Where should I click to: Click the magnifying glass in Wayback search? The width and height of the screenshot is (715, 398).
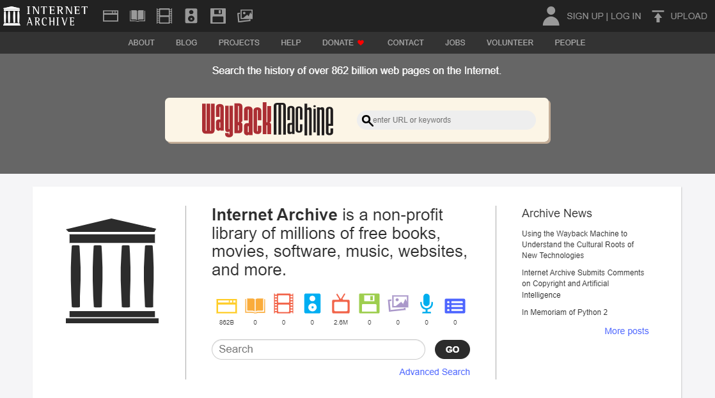[367, 120]
